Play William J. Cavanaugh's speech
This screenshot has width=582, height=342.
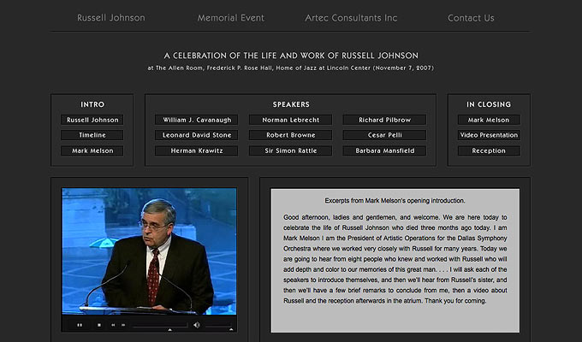tap(196, 120)
